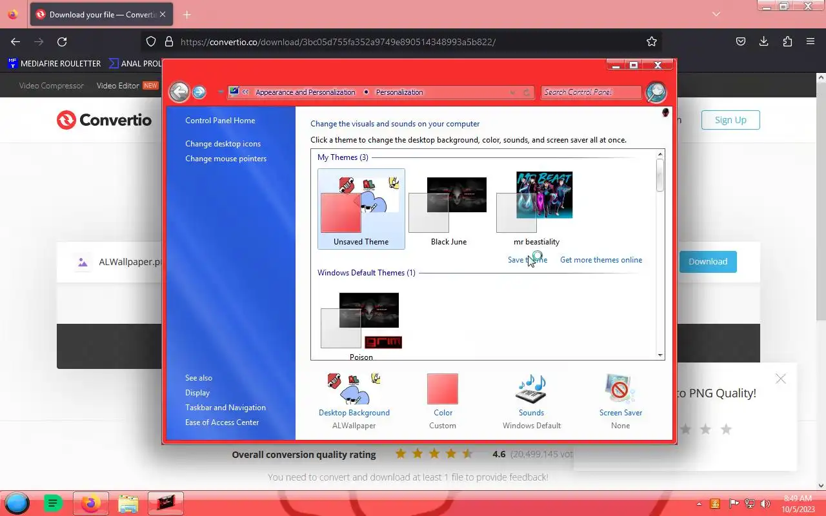Close the PNG Quality popup

point(781,379)
